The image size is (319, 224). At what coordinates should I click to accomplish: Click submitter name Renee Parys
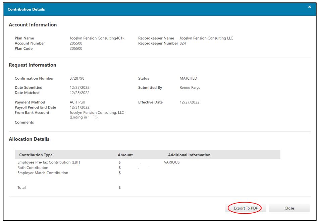(190, 88)
